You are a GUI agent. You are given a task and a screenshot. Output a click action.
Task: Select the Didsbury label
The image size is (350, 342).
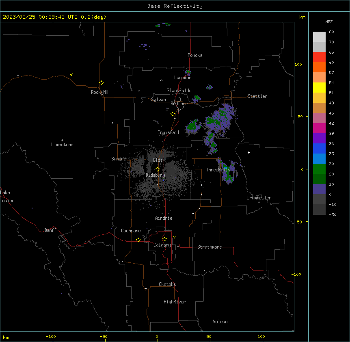coord(156,175)
